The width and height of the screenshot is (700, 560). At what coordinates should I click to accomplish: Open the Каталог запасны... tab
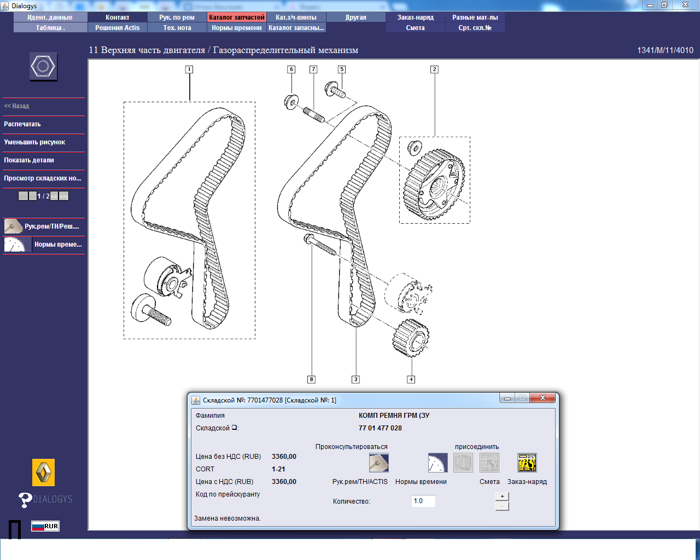click(x=296, y=28)
